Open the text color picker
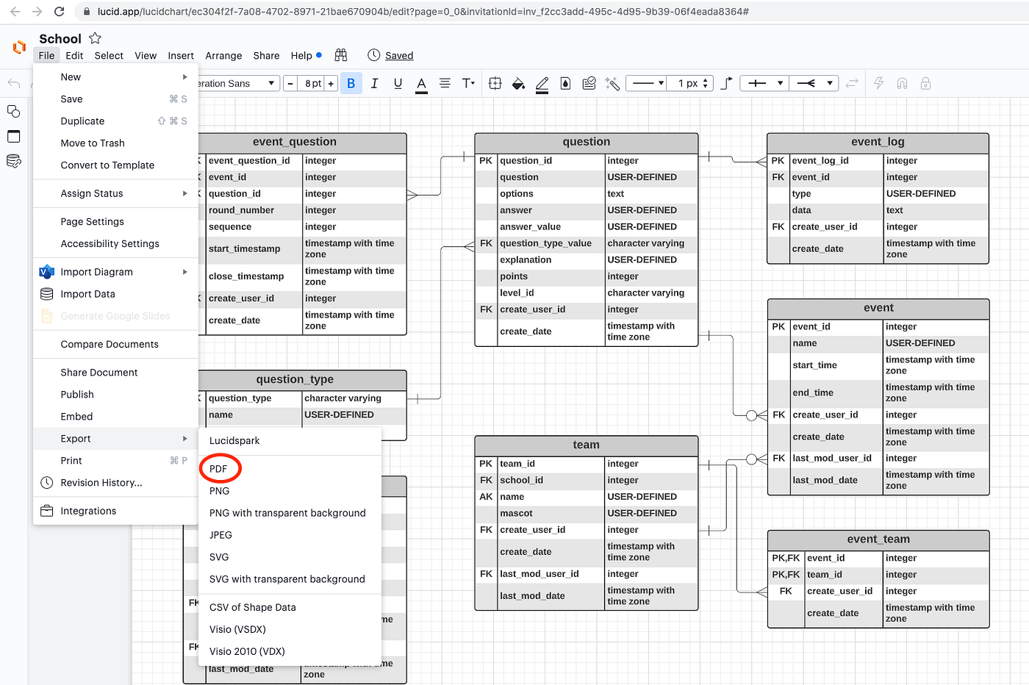The image size is (1029, 685). (x=421, y=84)
